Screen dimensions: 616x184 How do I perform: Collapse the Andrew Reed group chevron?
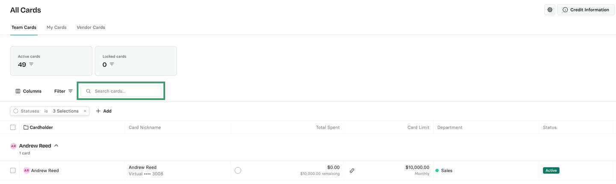pyautogui.click(x=56, y=146)
